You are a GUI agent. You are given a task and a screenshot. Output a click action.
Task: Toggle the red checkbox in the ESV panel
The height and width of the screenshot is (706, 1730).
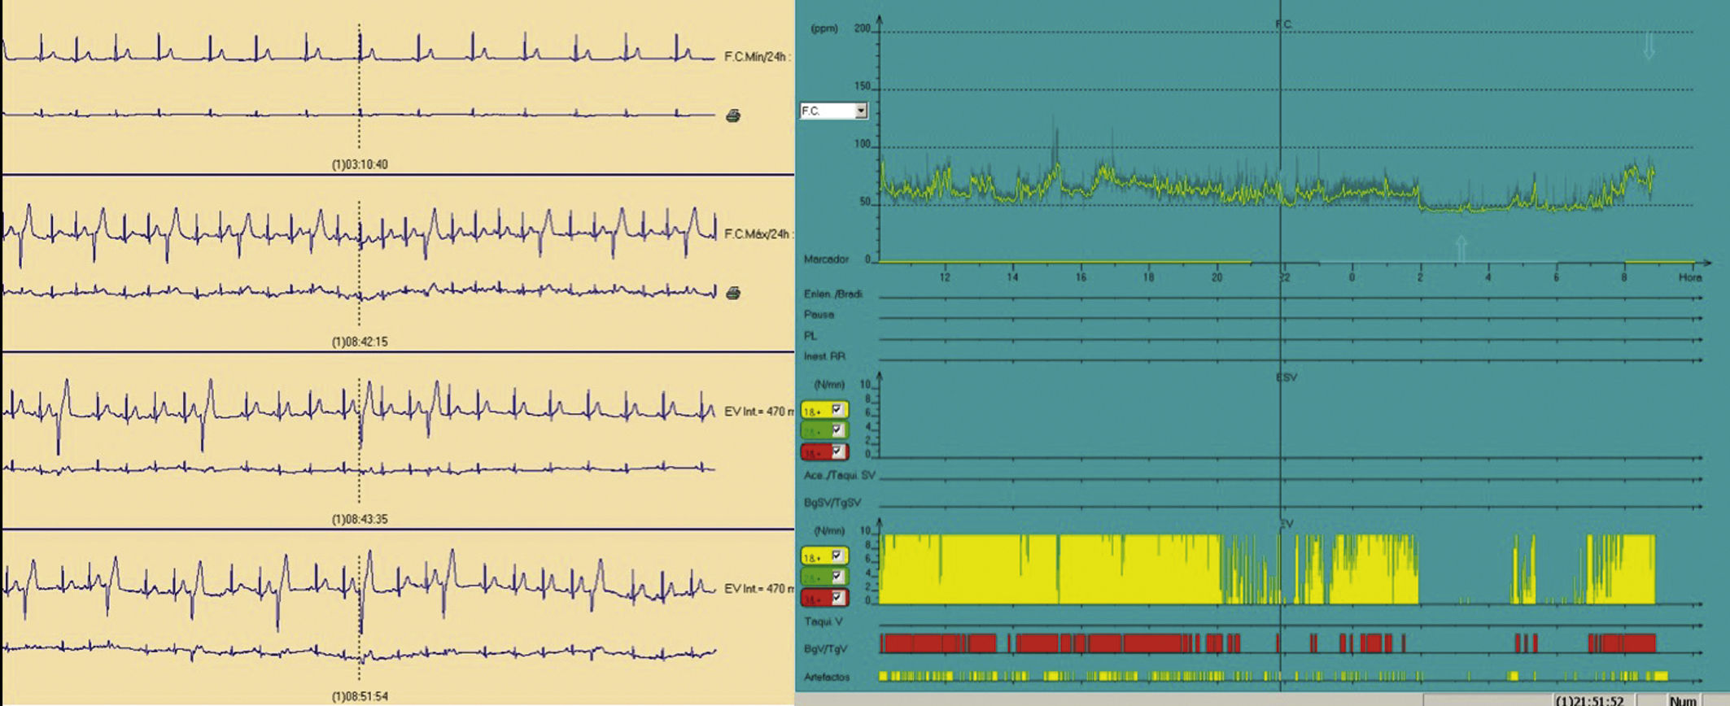(837, 451)
